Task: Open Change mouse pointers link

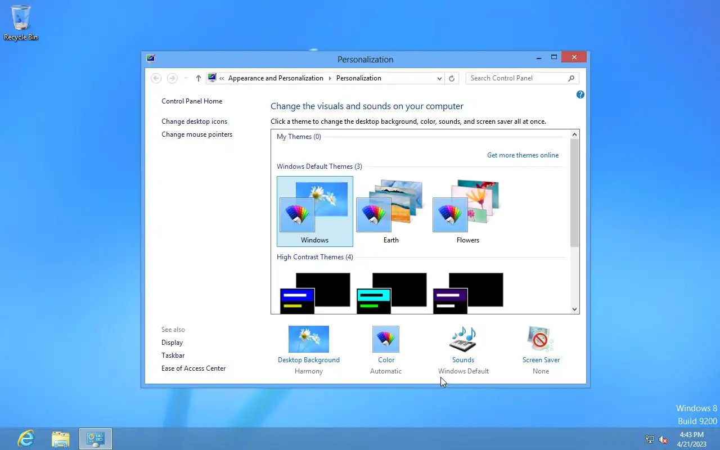Action: (197, 134)
